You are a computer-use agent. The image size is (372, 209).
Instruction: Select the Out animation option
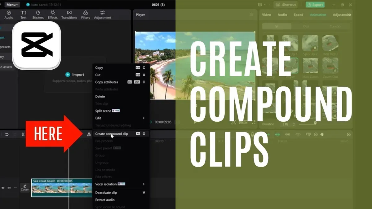306,26
